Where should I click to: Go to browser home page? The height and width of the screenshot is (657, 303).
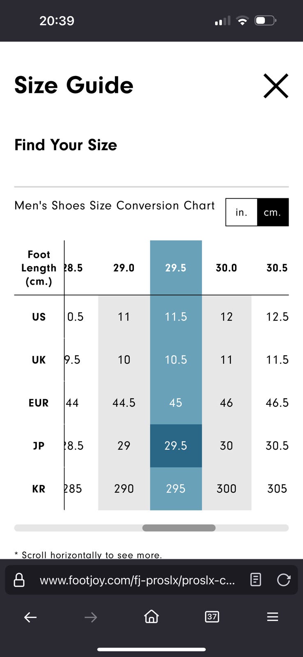coord(151,616)
